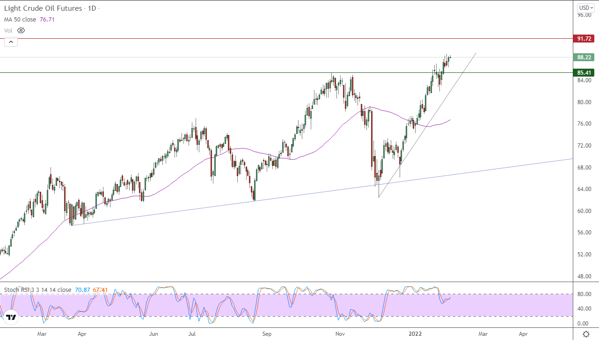Click the 48.00 price axis tick
599x340 pixels.
[584, 276]
